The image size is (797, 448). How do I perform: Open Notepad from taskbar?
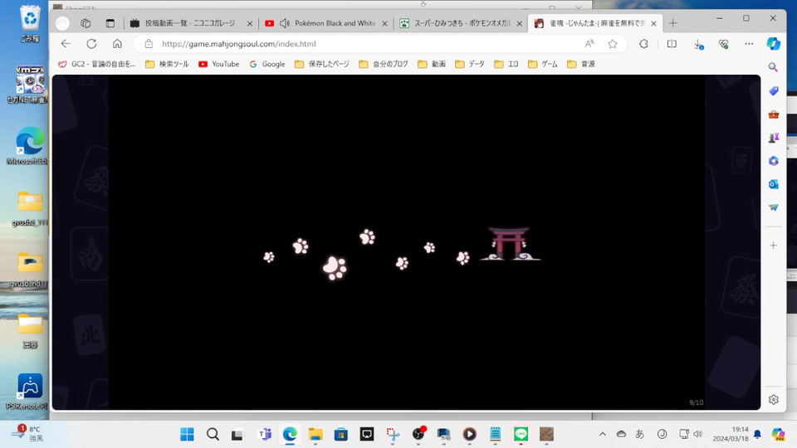click(495, 434)
